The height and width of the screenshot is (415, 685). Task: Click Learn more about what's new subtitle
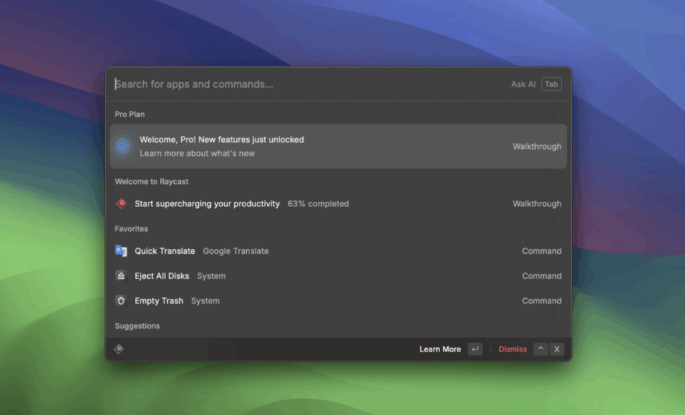[x=197, y=153]
